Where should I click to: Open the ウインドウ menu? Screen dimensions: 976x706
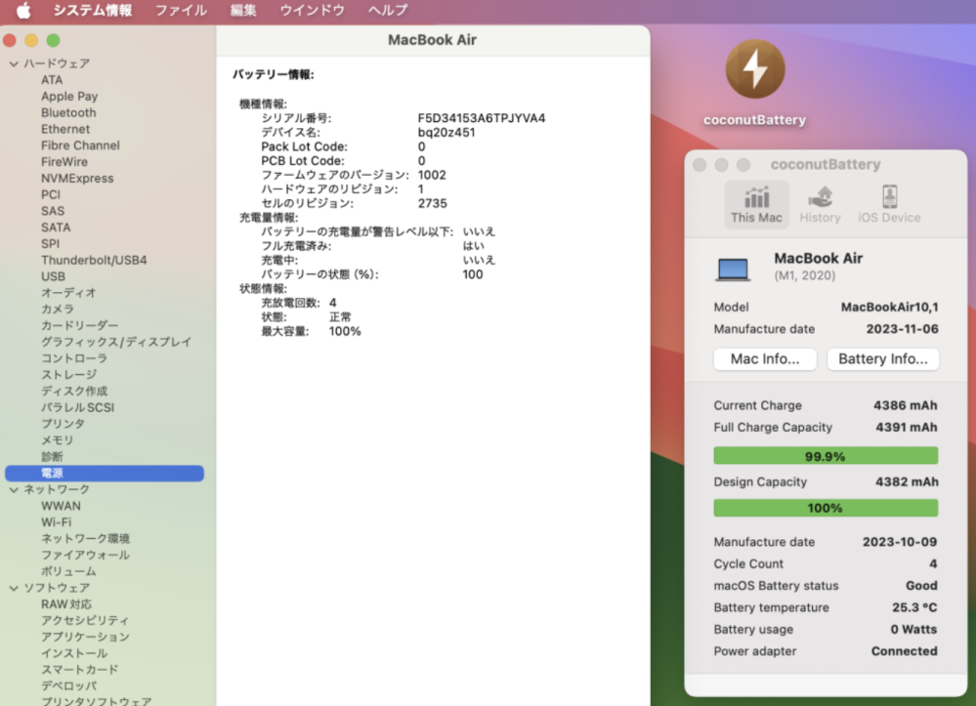(312, 11)
